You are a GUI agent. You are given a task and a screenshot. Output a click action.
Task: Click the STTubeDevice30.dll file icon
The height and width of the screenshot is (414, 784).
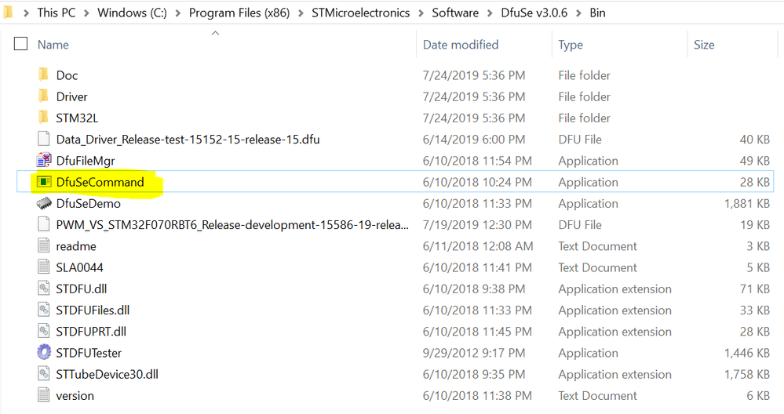pos(44,374)
